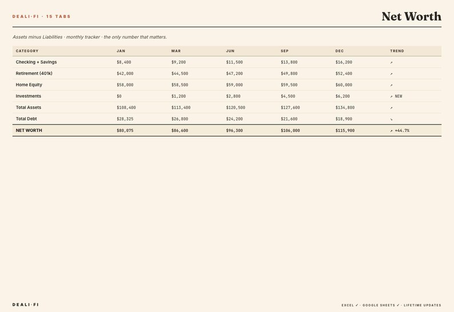The image size is (454, 312).
Task: Click the $28,325 Total Debt cell
Action: point(125,119)
